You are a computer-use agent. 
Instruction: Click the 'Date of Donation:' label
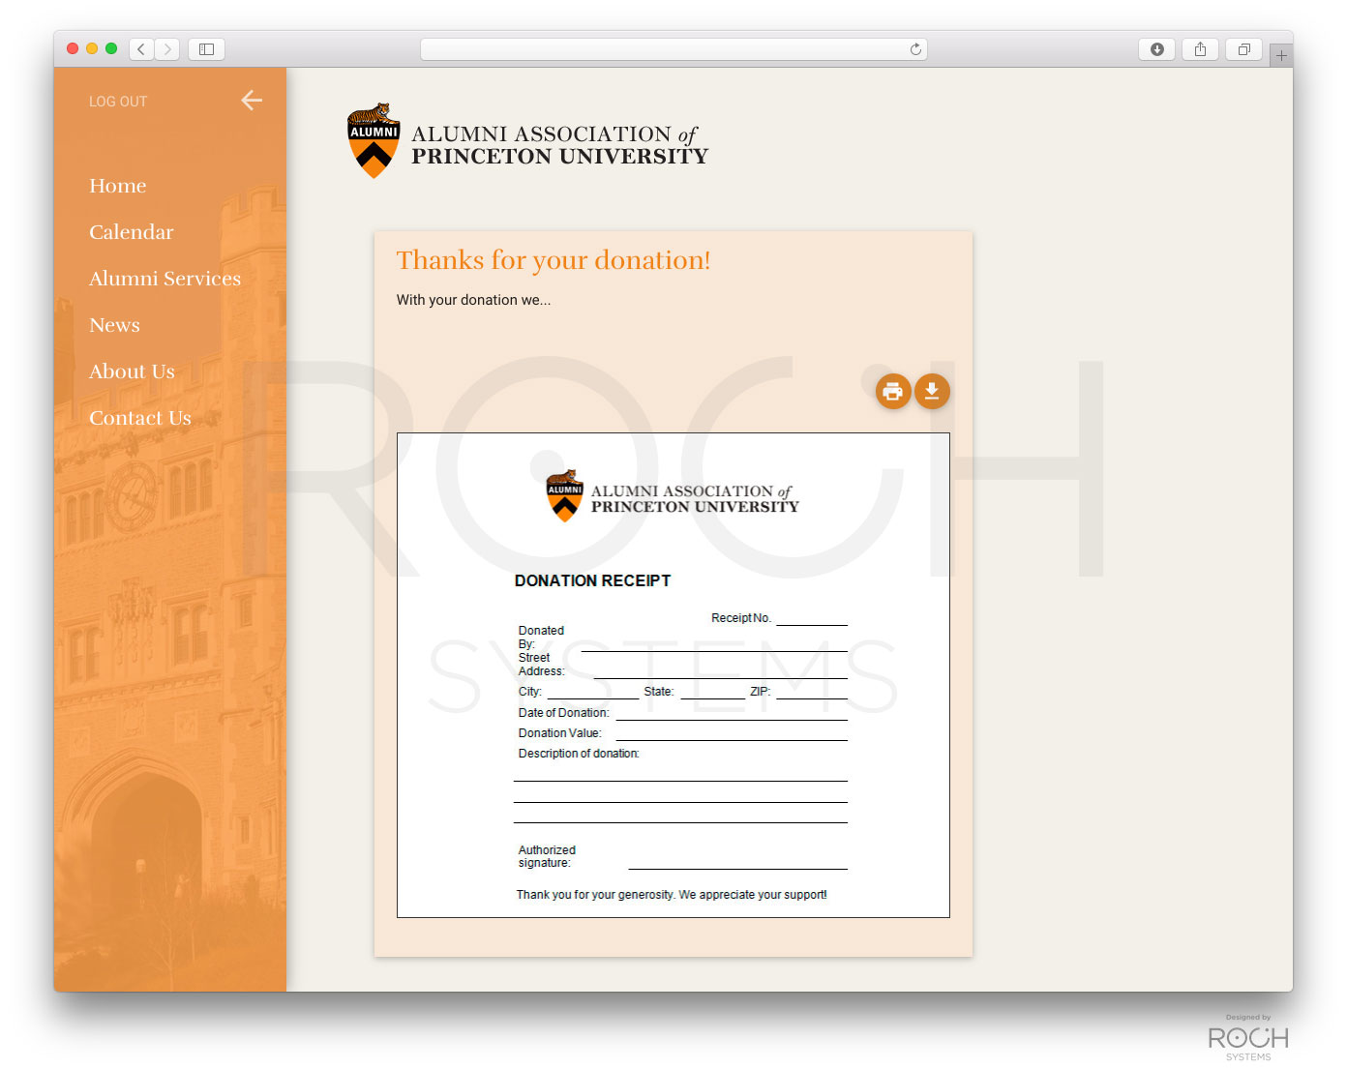point(564,713)
